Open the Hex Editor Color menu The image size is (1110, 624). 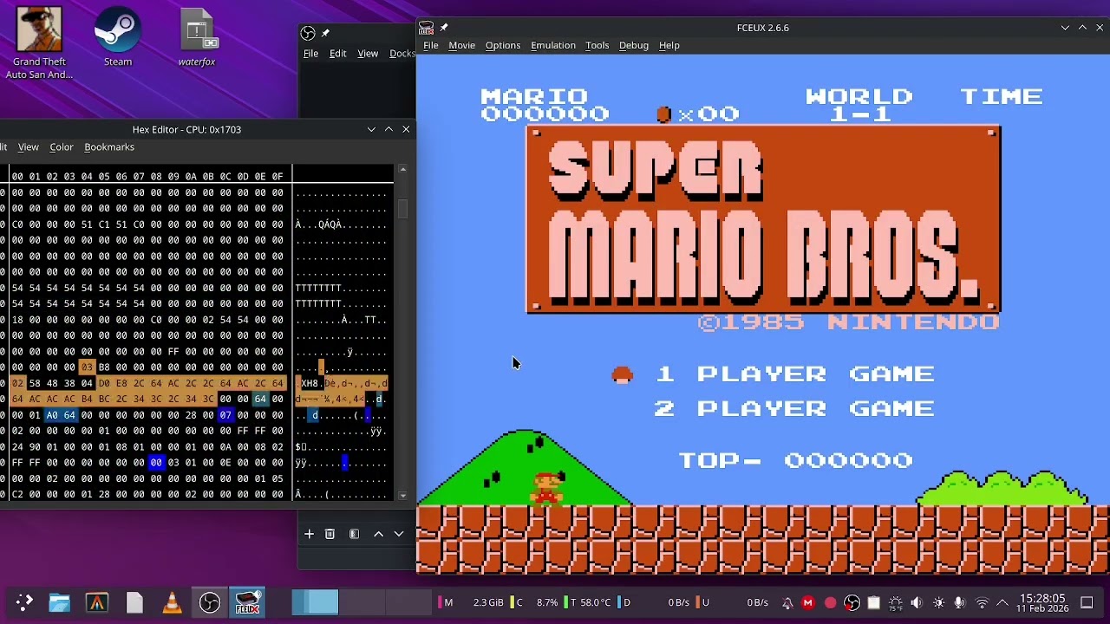tap(62, 147)
